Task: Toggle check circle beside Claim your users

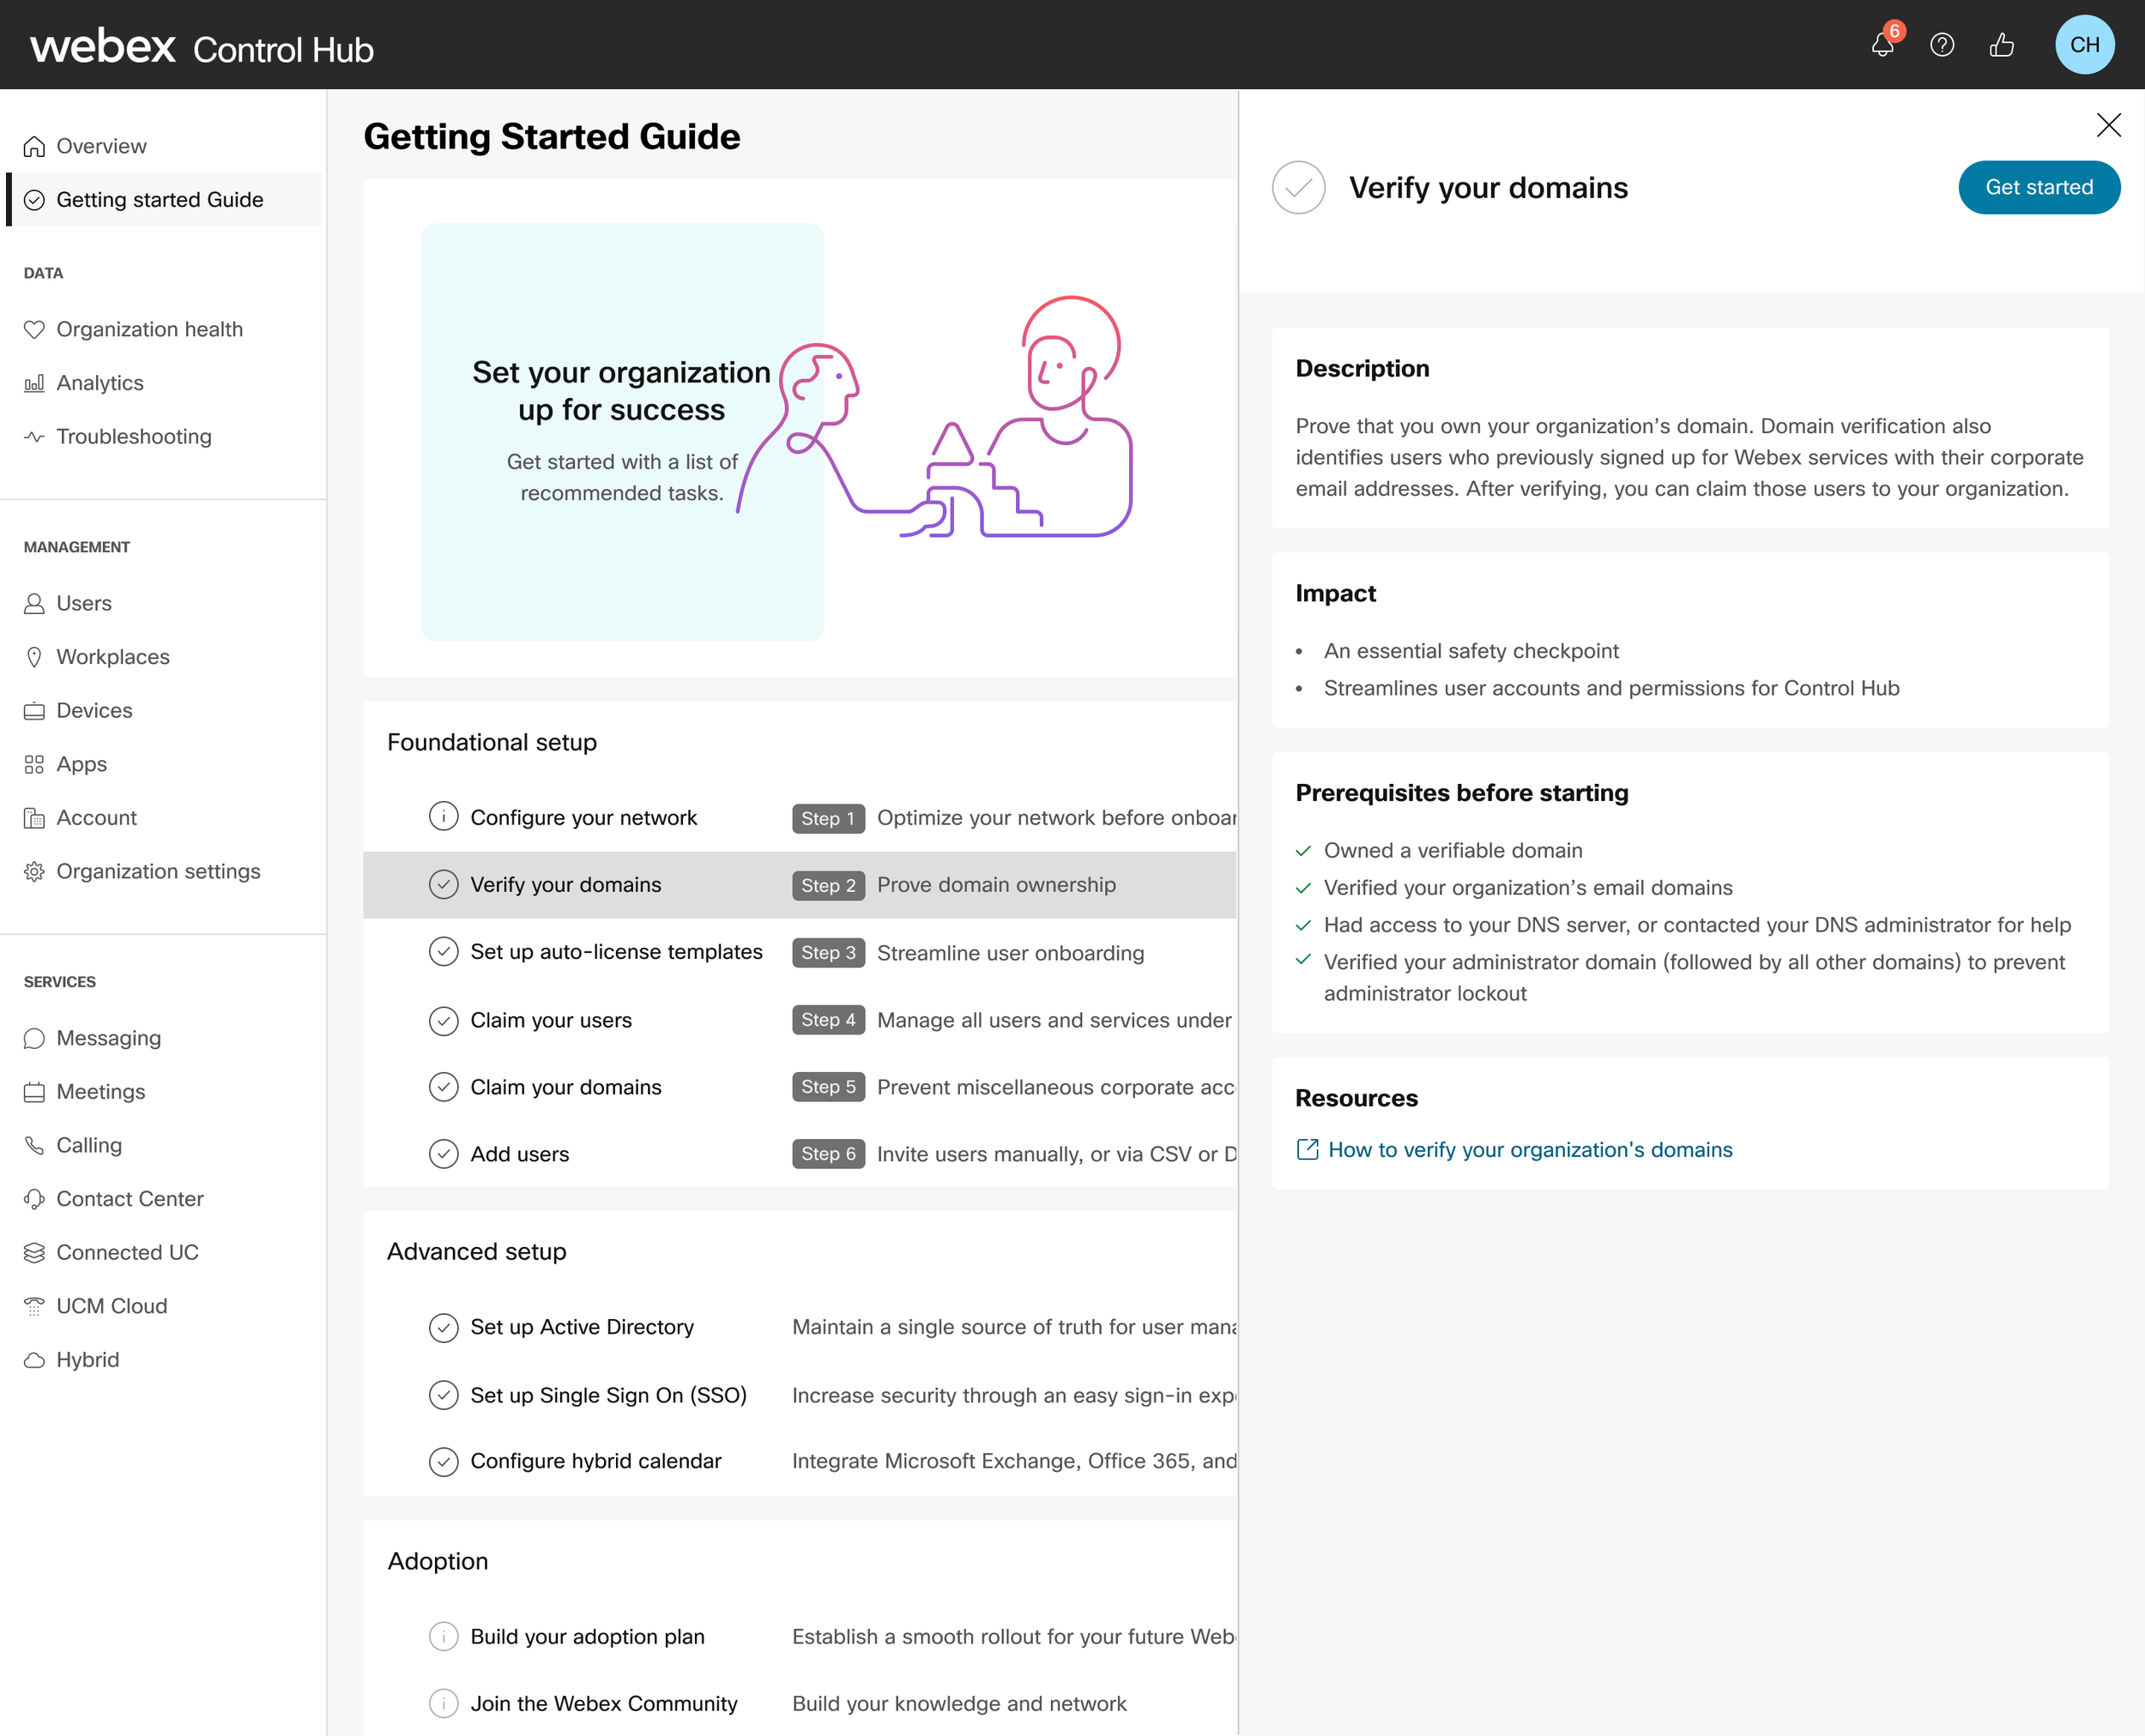Action: click(444, 1020)
